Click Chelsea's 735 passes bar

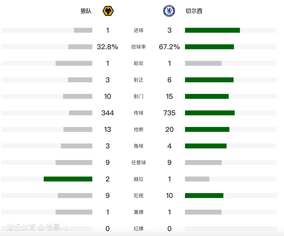(x=210, y=113)
